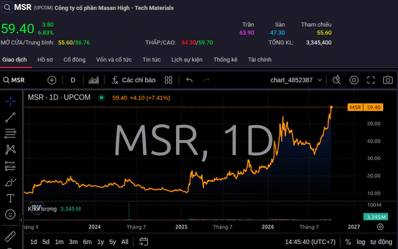Open the Cổ đông tab

coord(75,60)
